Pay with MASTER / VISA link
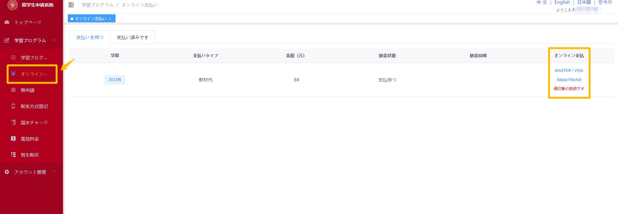The width and height of the screenshot is (618, 214). coord(569,71)
